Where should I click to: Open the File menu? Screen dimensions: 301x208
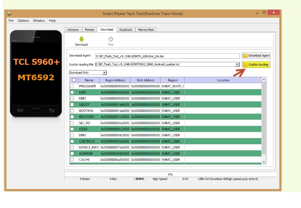(11, 20)
